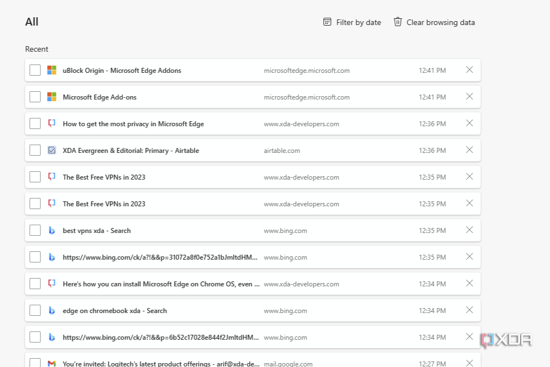Screen dimensions: 550x367
Task: Click the calendar icon on Filter by date
Action: 327,22
